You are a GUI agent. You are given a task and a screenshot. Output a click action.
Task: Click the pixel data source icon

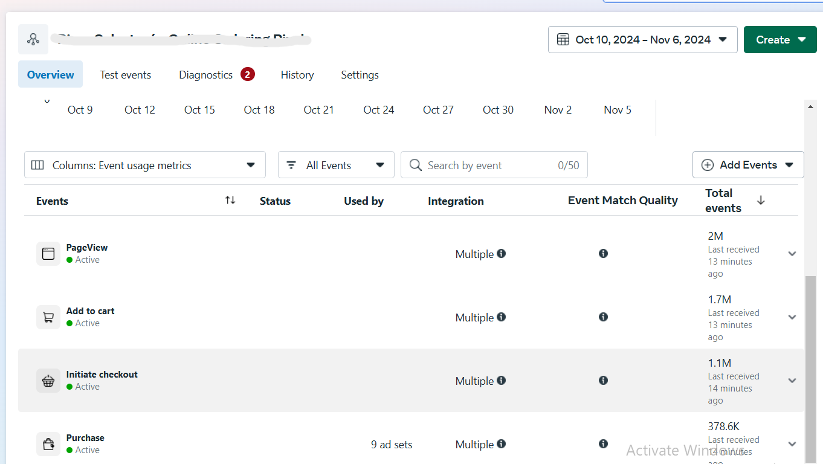33,40
